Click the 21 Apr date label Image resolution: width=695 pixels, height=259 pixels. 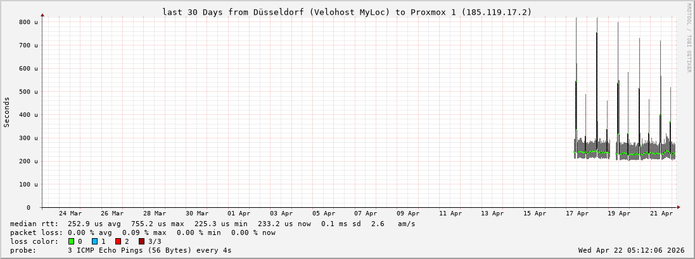tap(661, 214)
